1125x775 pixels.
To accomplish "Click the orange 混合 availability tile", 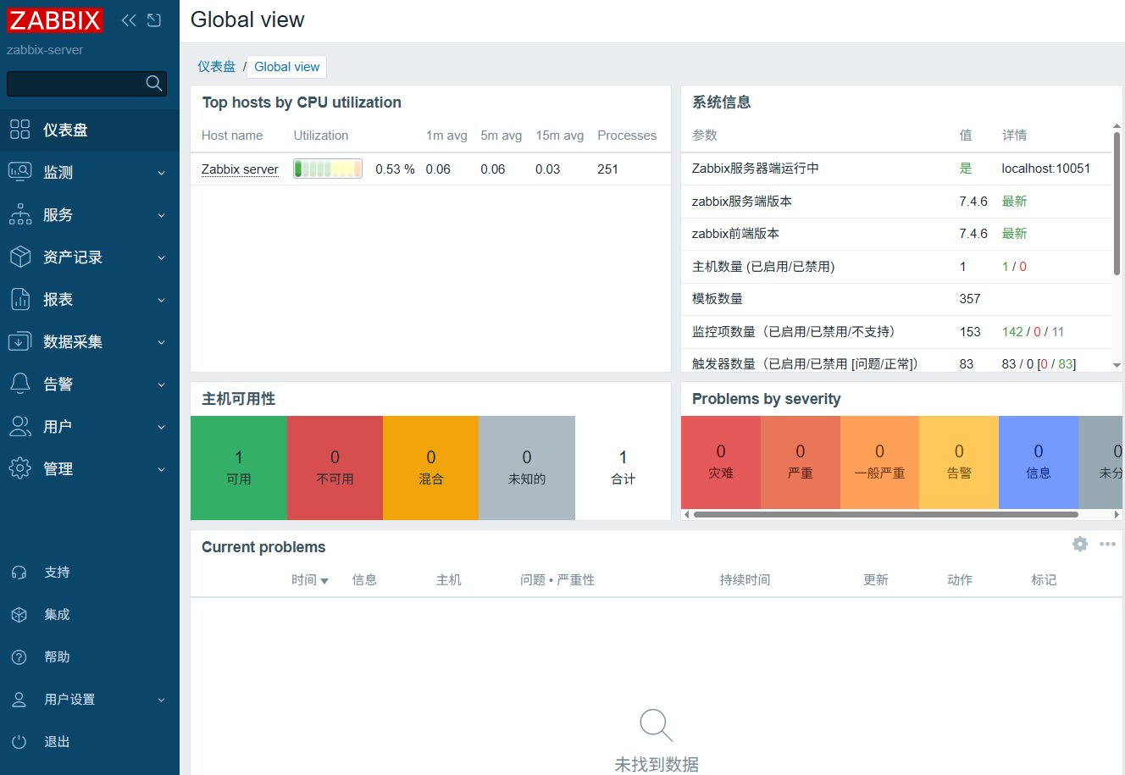I will click(x=431, y=468).
